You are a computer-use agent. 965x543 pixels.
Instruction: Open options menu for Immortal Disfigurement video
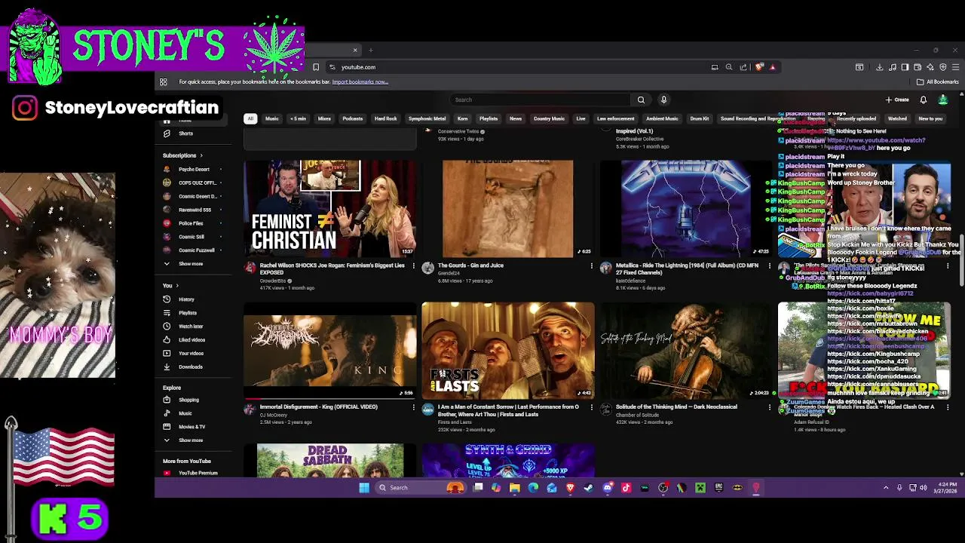tap(413, 407)
